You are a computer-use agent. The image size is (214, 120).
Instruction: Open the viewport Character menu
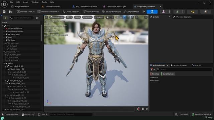click(x=87, y=17)
